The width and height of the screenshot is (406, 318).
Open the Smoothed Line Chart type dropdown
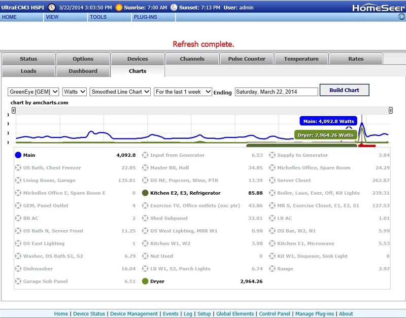(x=120, y=92)
